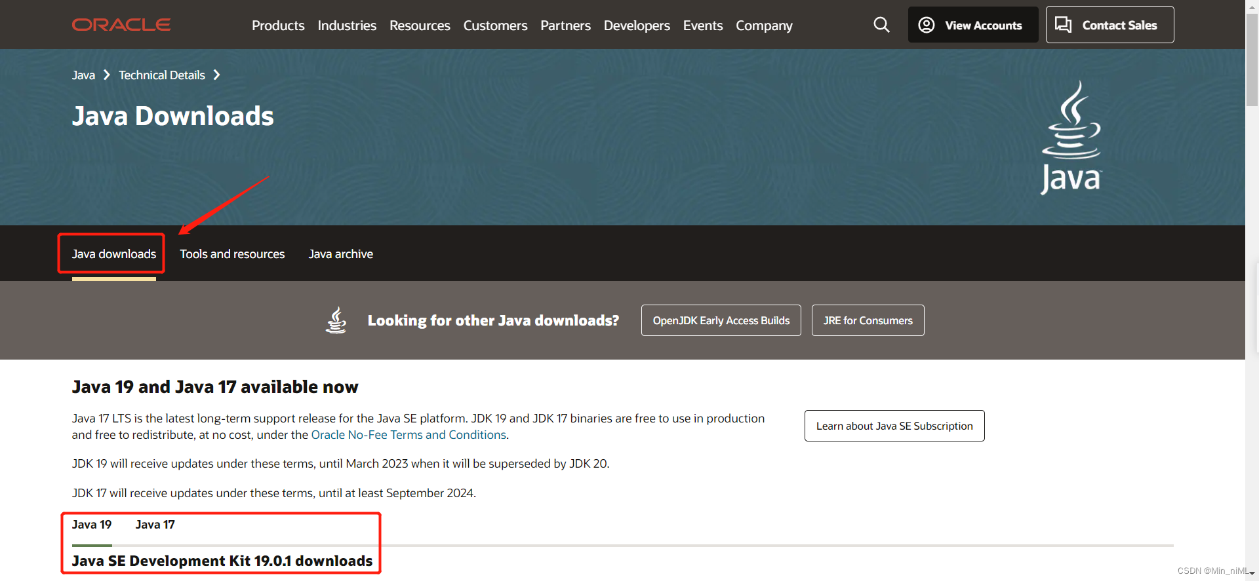Open the Events menu
The width and height of the screenshot is (1259, 581).
[703, 26]
